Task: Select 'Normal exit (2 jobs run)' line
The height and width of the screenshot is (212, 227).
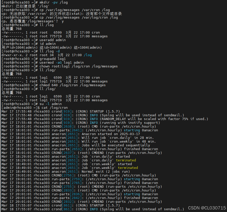Action: pyautogui.click(x=66, y=172)
